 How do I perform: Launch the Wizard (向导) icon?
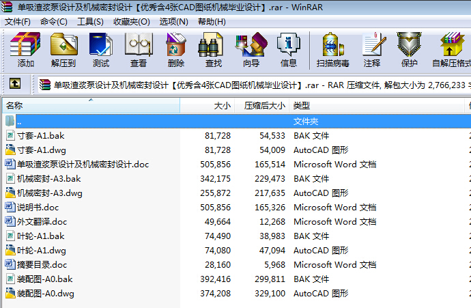tap(251, 44)
